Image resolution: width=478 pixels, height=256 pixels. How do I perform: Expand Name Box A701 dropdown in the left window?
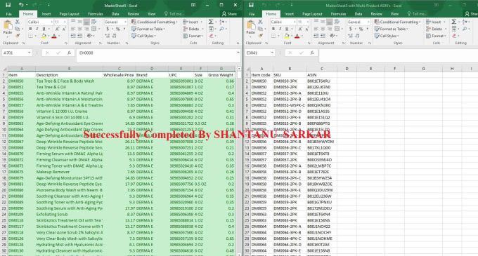coord(29,53)
